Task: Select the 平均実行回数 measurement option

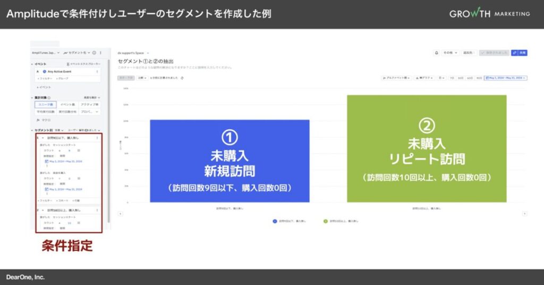Action: (45, 112)
